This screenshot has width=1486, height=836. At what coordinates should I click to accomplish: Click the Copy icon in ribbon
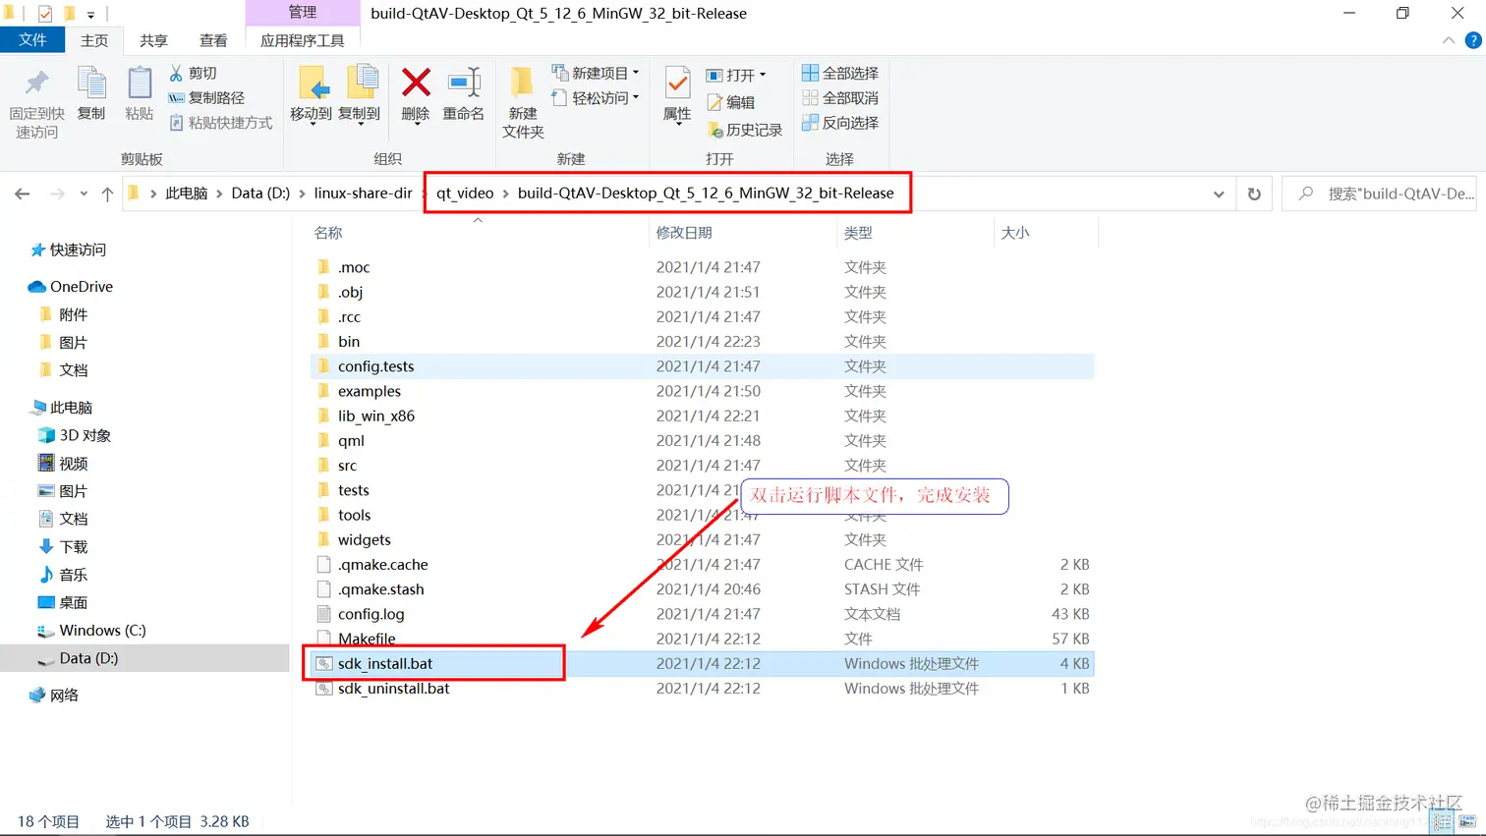point(91,84)
